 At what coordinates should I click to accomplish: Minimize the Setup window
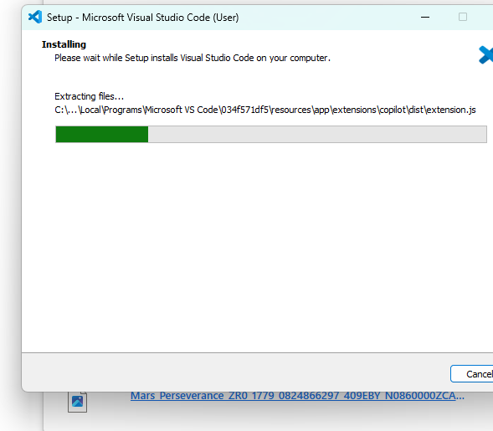coord(425,17)
